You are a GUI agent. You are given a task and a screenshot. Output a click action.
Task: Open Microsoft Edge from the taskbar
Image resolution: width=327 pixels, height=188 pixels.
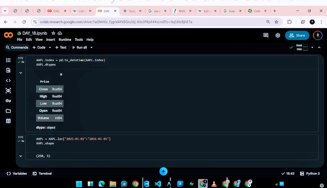pyautogui.click(x=101, y=184)
